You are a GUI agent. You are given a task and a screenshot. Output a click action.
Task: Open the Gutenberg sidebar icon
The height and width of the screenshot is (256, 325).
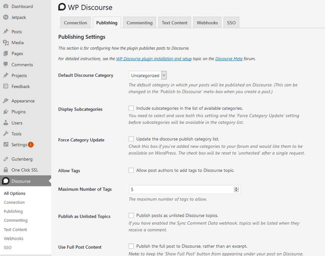point(6,159)
